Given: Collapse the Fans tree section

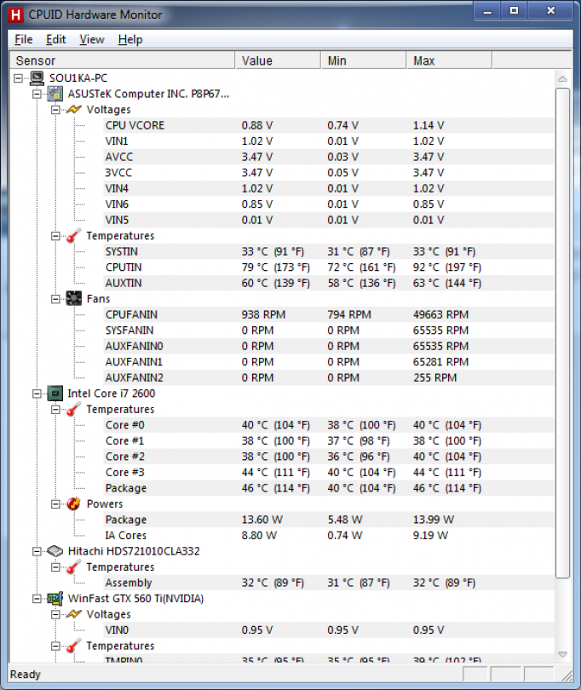Looking at the screenshot, I should pos(55,299).
